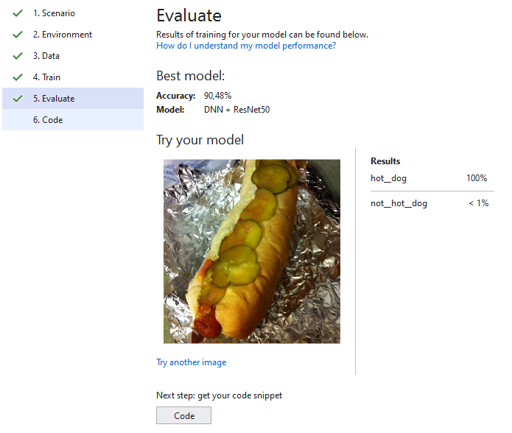Screen dimensions: 512x433
Task: Select the model name 'DNN + ResNet50'
Action: [236, 110]
